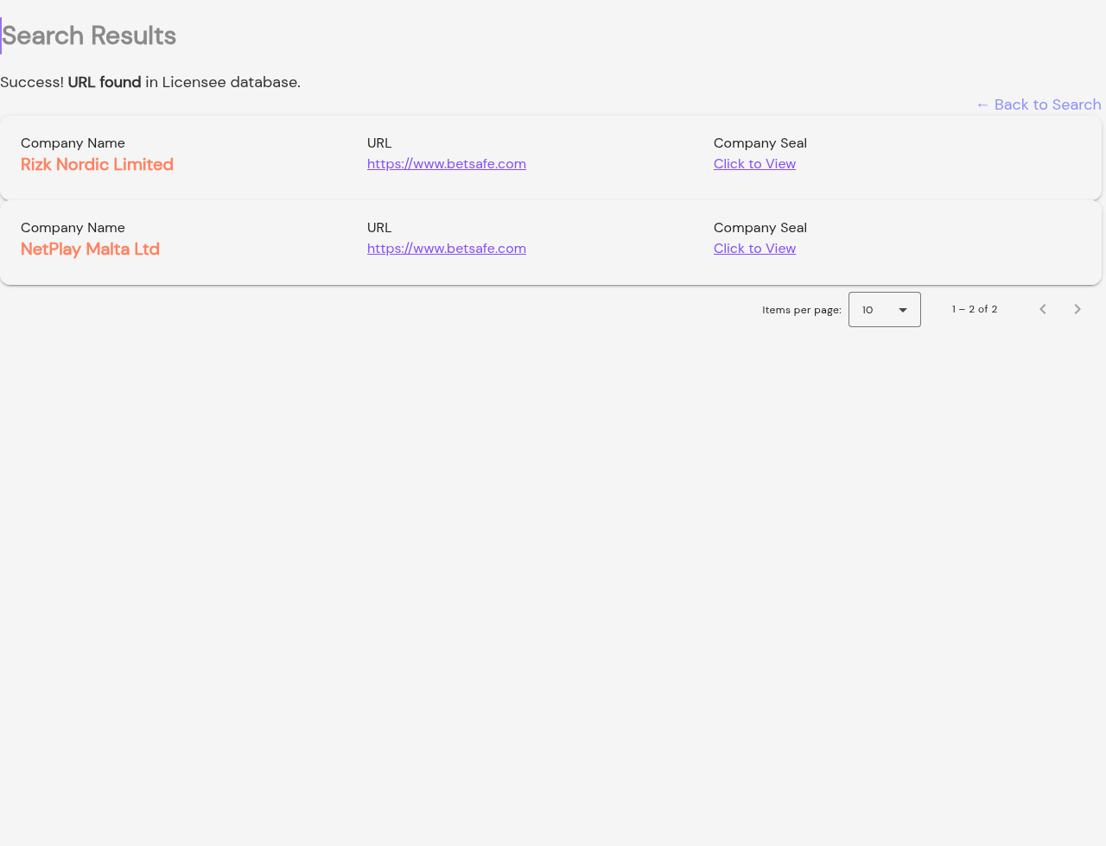This screenshot has width=1106, height=846.
Task: Open betsafe.com URL for Rizk Nordic Limited
Action: 447,164
